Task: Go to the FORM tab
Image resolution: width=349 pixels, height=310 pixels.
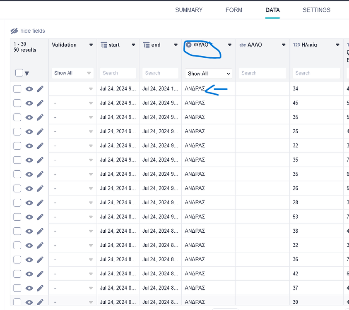Action: pyautogui.click(x=234, y=10)
